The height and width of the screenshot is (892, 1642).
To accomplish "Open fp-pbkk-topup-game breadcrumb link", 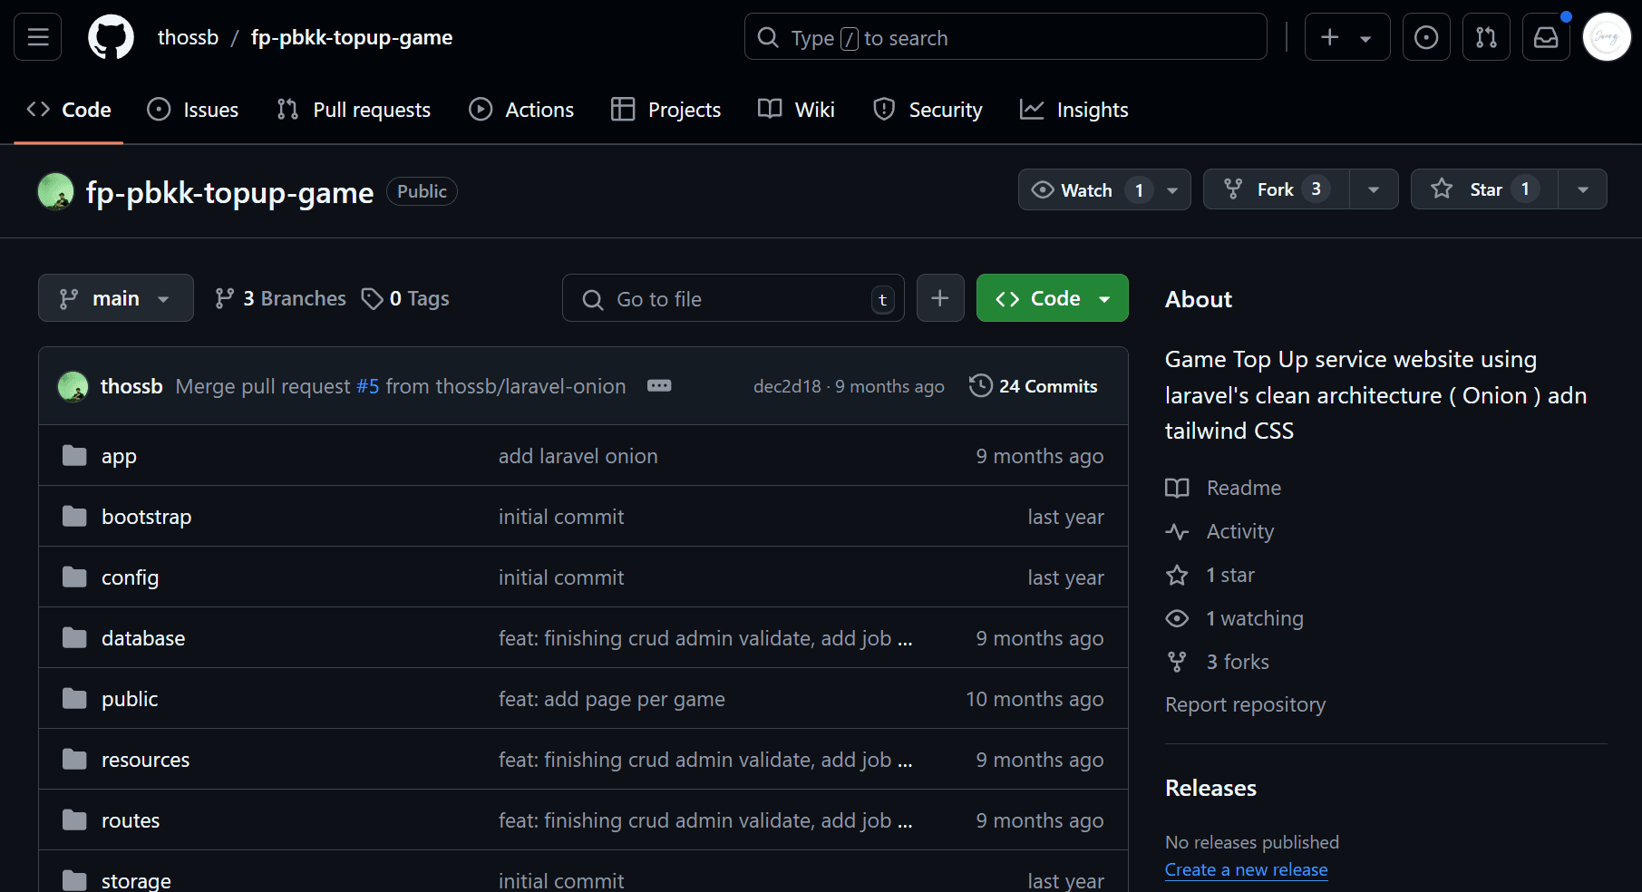I will pos(352,37).
